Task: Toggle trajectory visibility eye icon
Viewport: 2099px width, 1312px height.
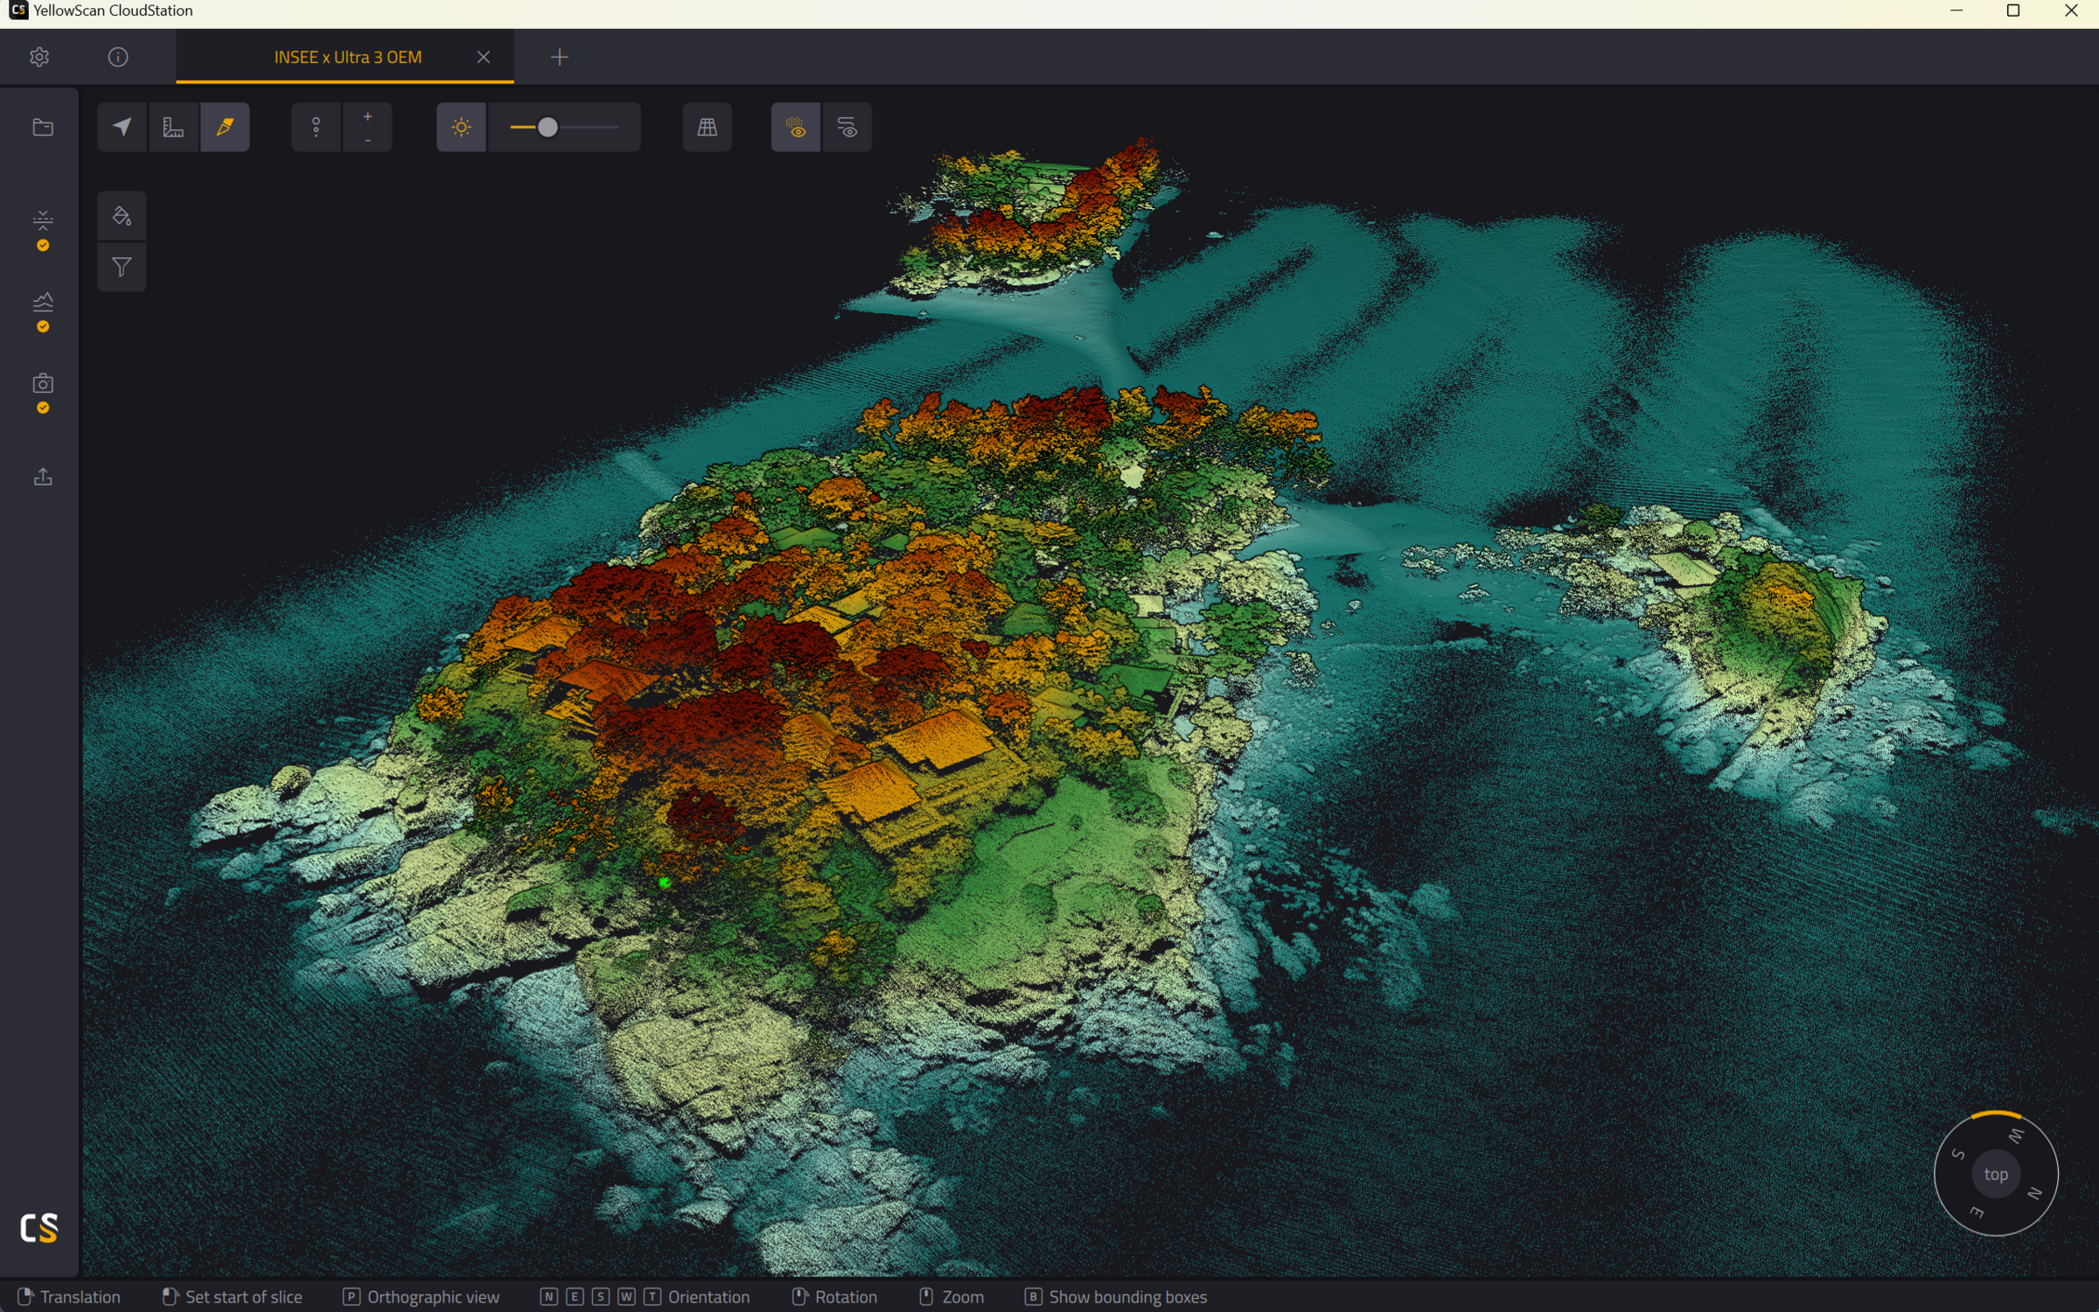Action: pyautogui.click(x=847, y=128)
